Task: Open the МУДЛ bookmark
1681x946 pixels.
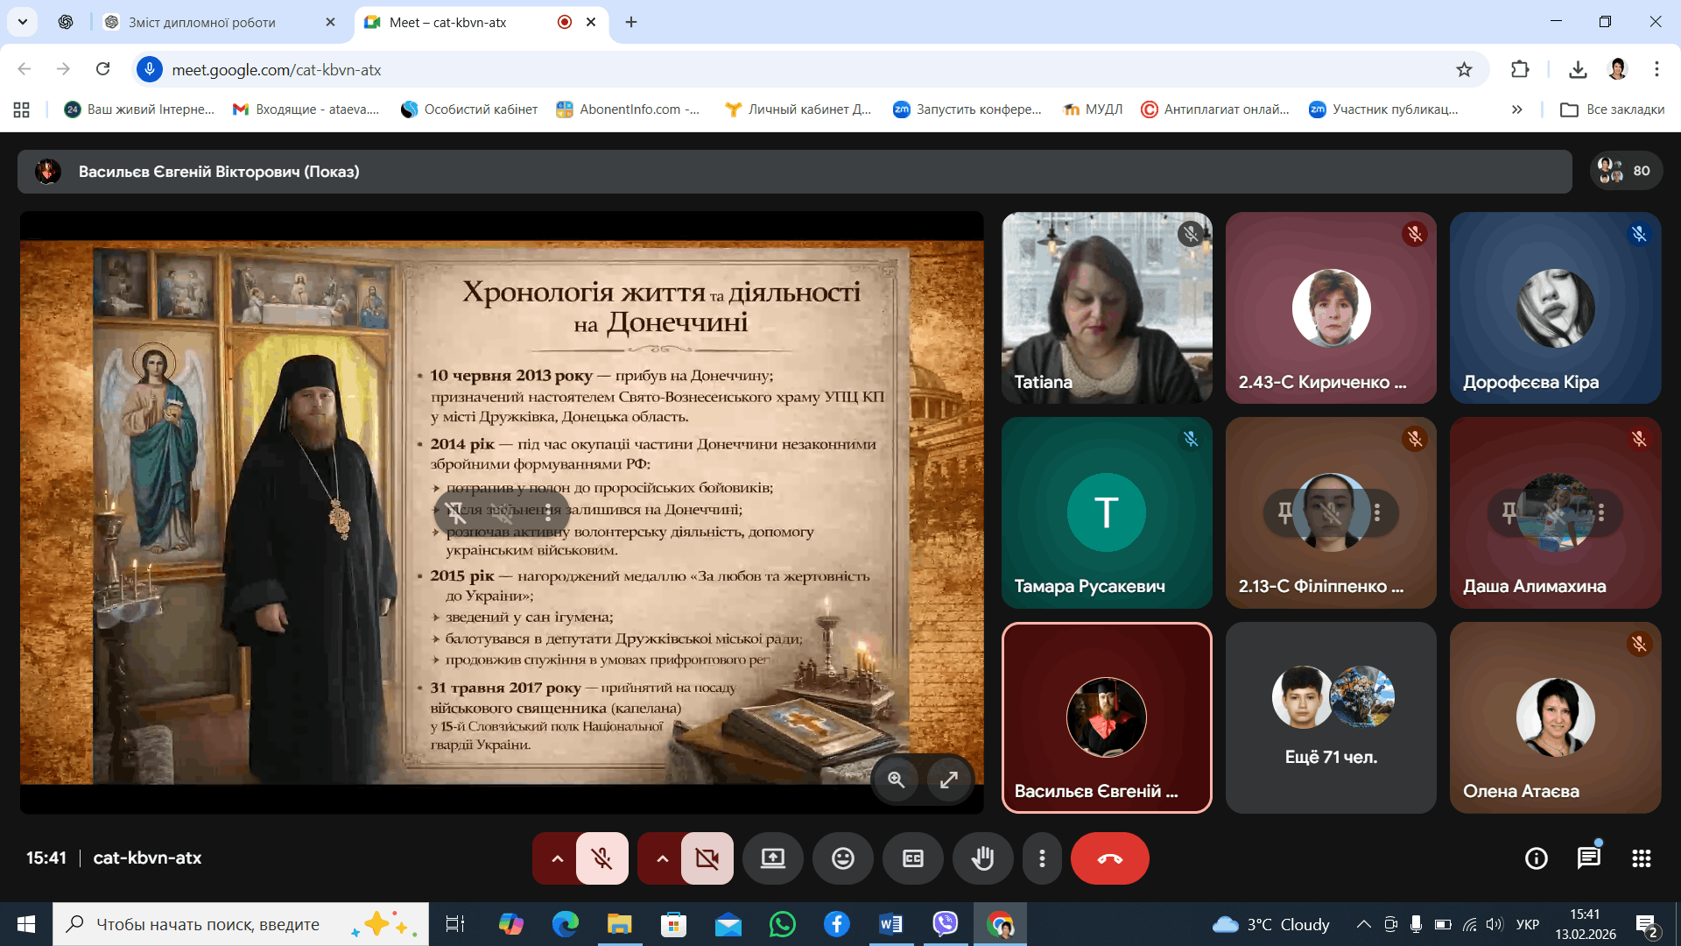Action: (1093, 109)
